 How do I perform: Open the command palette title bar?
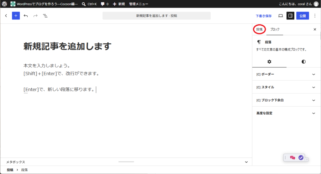[156, 16]
